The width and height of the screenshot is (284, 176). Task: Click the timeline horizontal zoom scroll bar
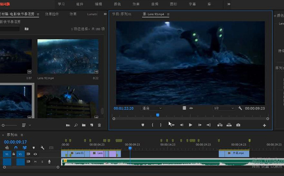[x=31, y=167]
